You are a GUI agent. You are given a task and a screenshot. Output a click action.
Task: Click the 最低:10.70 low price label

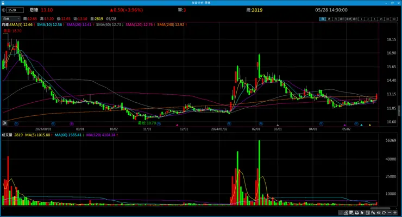[x=147, y=123]
